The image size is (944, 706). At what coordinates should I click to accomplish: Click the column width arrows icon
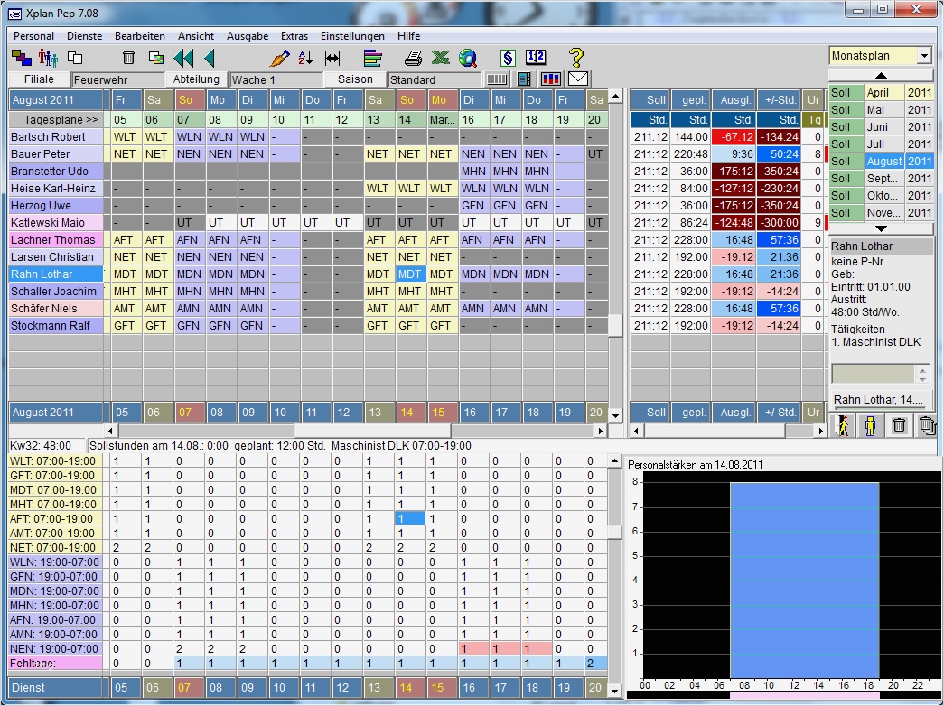[x=332, y=58]
